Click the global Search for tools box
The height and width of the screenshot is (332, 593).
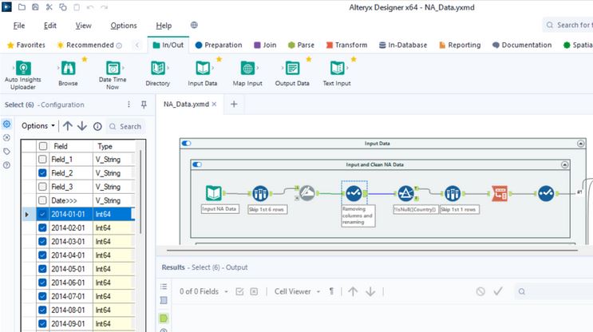click(x=568, y=25)
